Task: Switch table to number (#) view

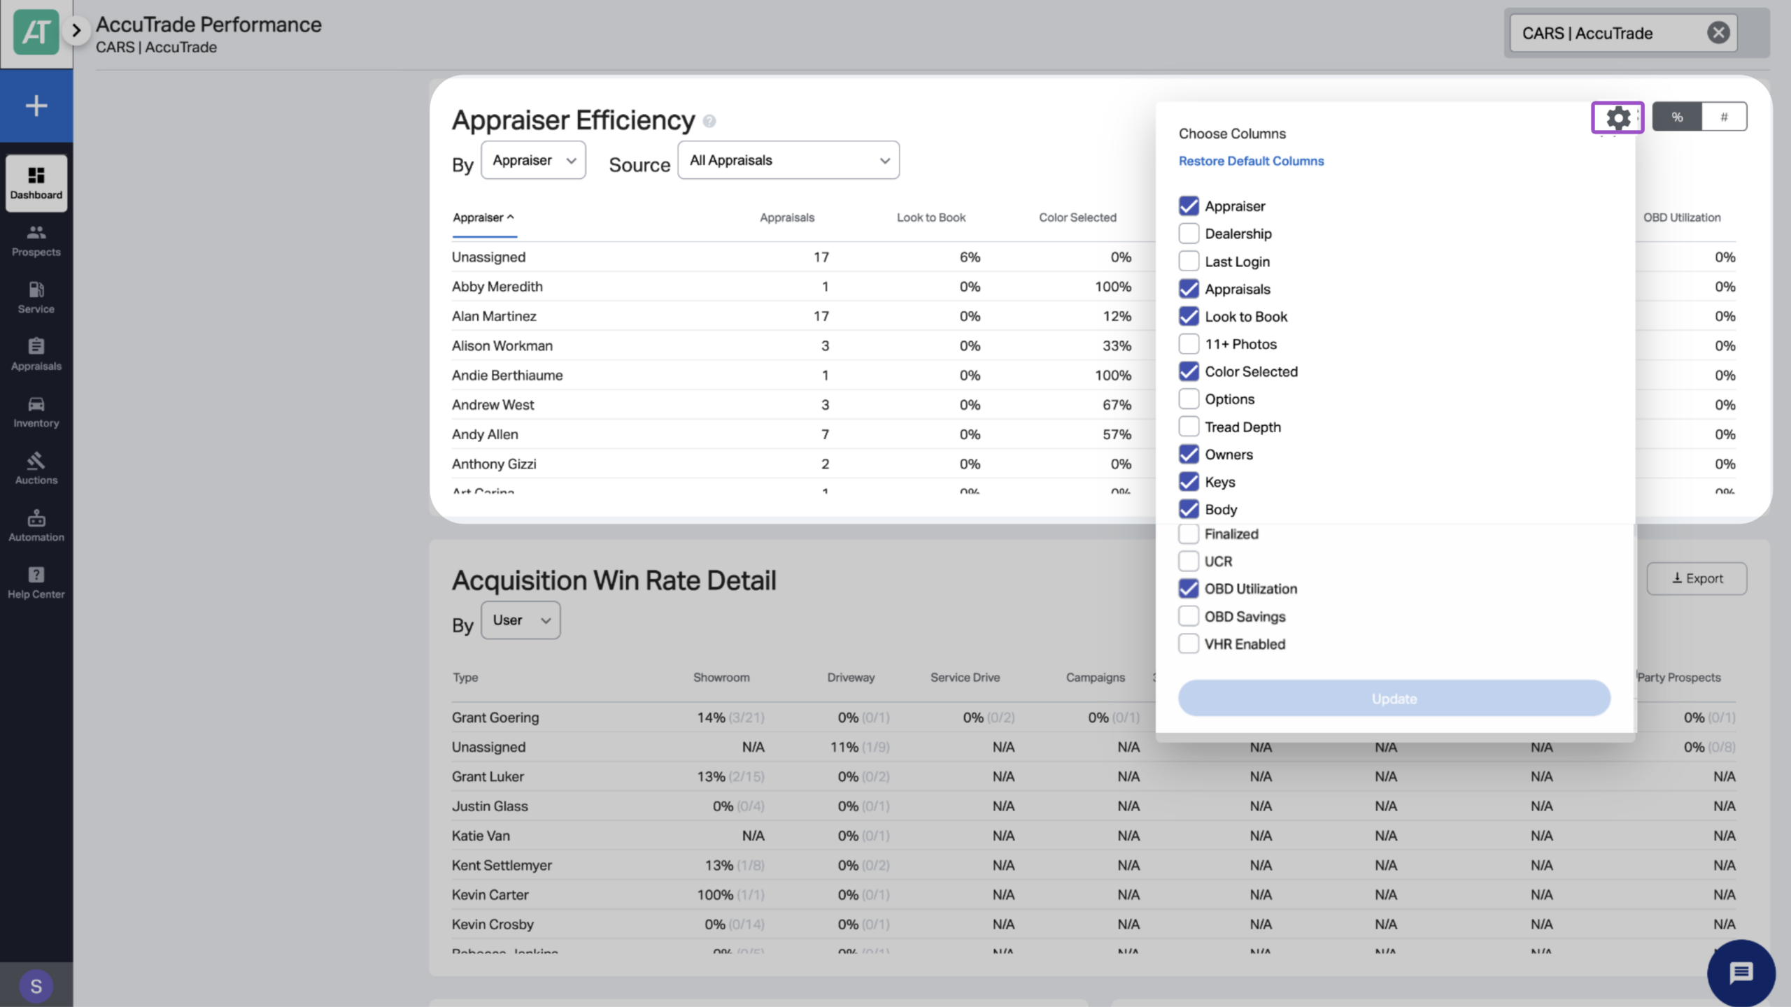Action: click(x=1724, y=117)
